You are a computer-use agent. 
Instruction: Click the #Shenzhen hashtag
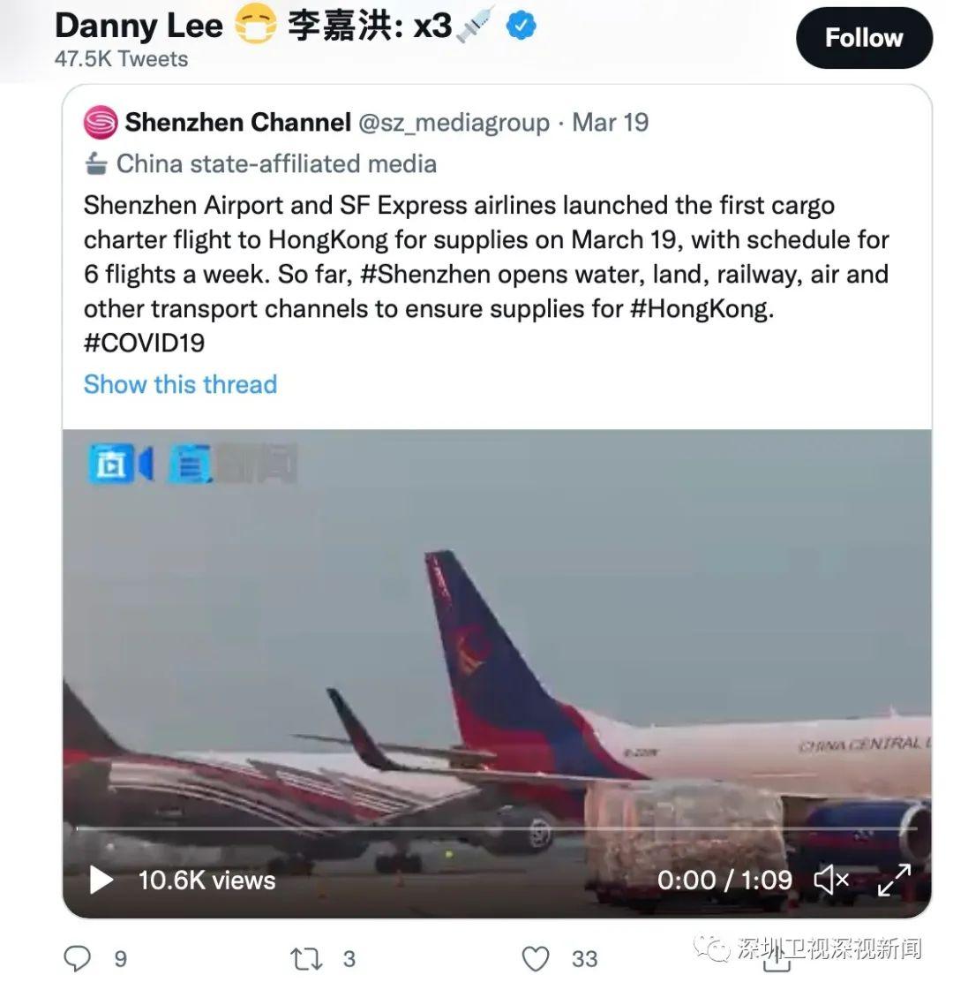[x=424, y=274]
